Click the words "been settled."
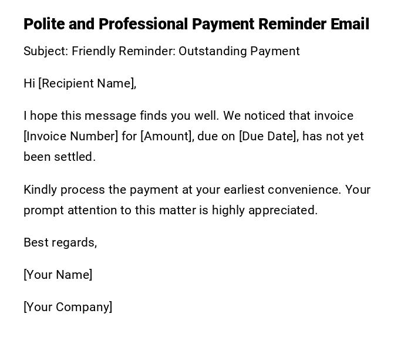Image resolution: width=411 pixels, height=344 pixels. [x=59, y=157]
